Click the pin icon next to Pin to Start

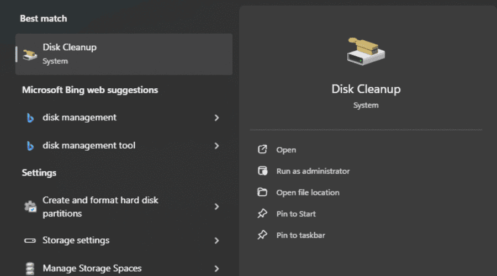tap(263, 214)
